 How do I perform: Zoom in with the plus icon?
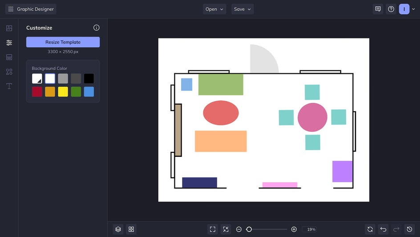(294, 229)
